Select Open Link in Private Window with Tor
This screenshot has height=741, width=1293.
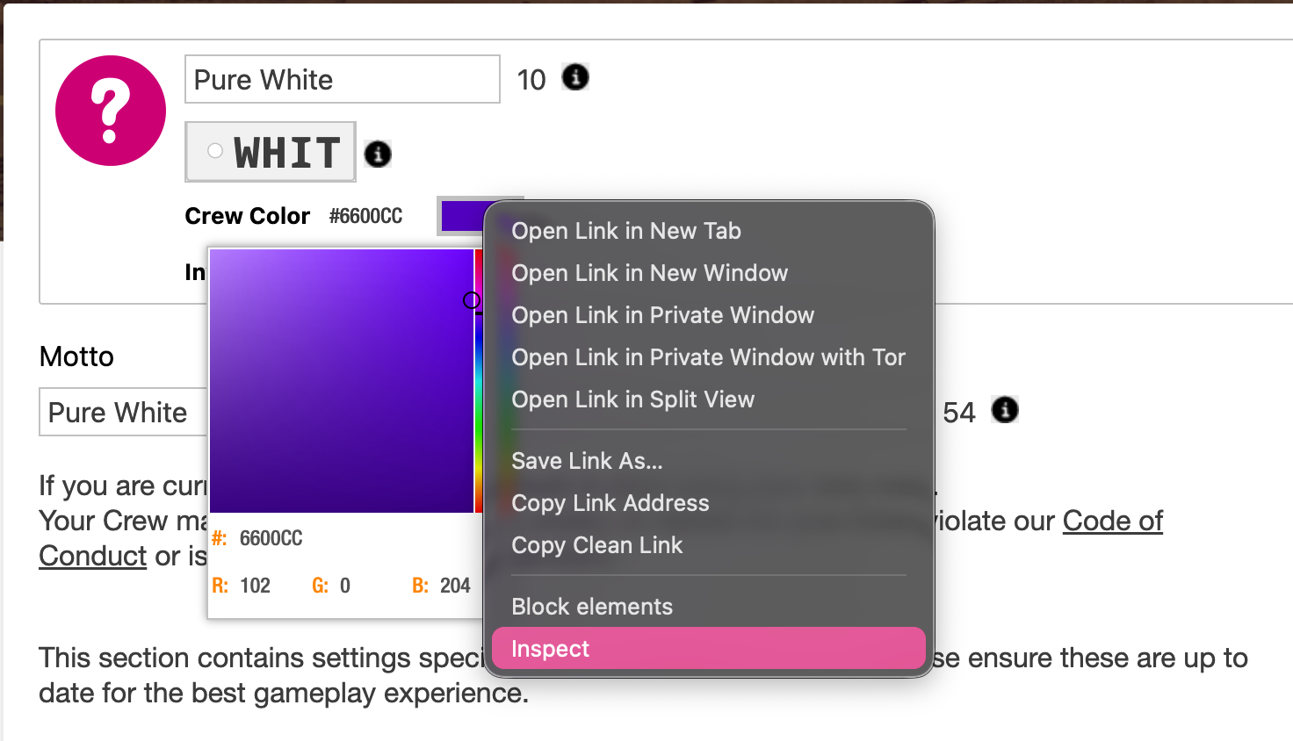708,357
